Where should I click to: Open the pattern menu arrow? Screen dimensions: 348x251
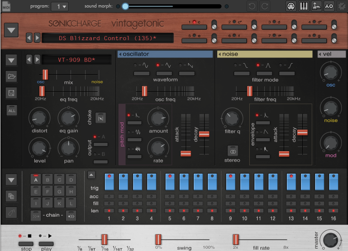pyautogui.click(x=11, y=179)
